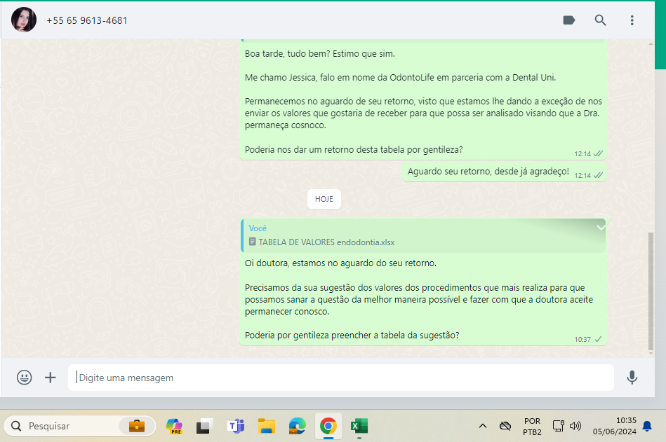666x442 pixels.
Task: Open the volume control in system tray
Action: tap(576, 426)
